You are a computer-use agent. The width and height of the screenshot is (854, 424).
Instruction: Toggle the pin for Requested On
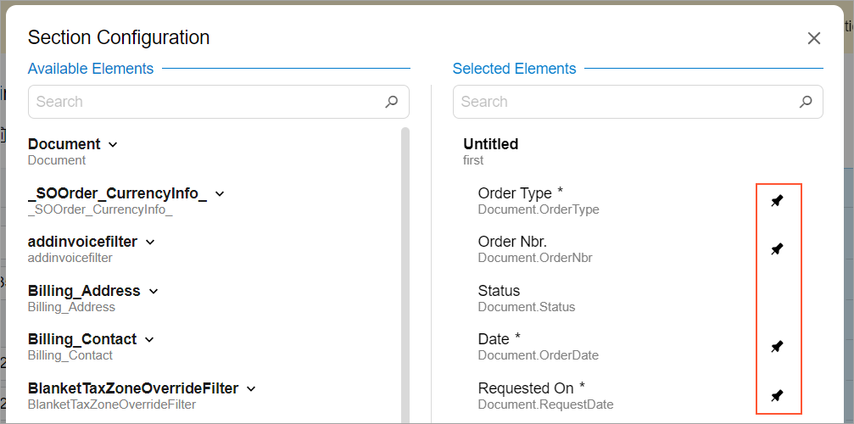point(777,396)
